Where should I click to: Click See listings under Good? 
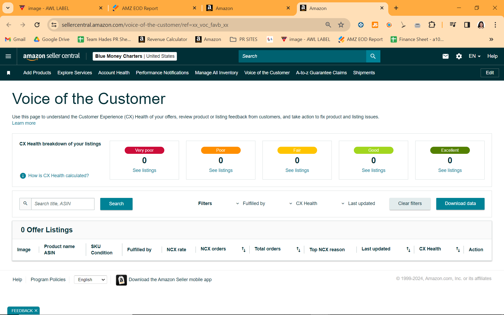point(374,170)
